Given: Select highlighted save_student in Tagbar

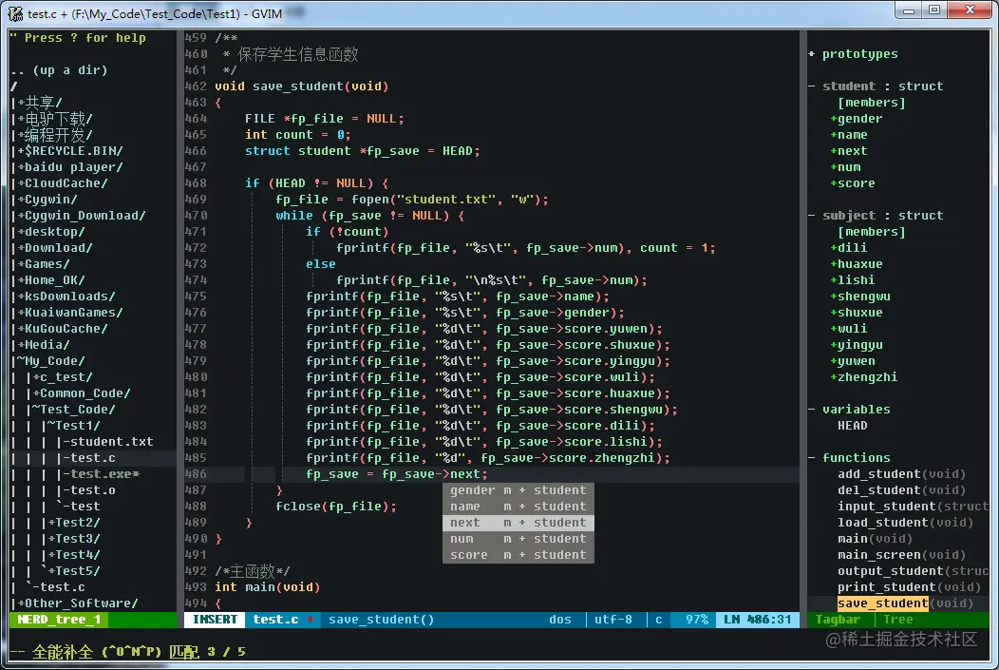Looking at the screenshot, I should [x=882, y=603].
